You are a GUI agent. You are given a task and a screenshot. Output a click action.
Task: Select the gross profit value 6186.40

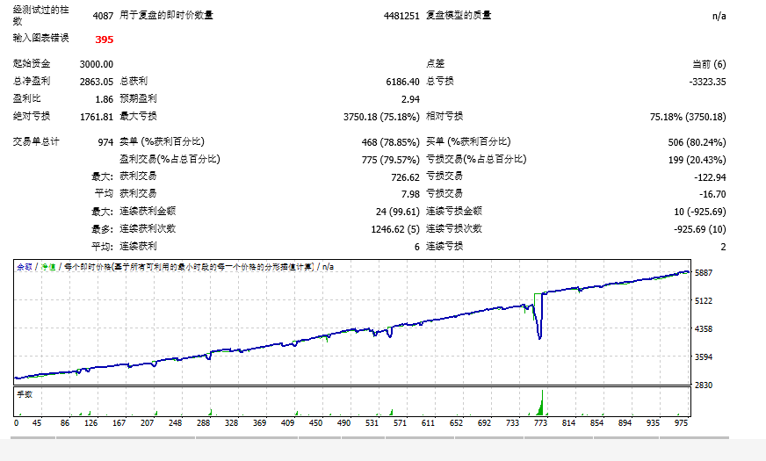(402, 82)
